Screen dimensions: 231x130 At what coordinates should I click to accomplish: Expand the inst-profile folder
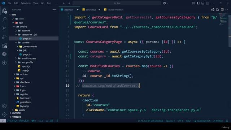click(16, 62)
